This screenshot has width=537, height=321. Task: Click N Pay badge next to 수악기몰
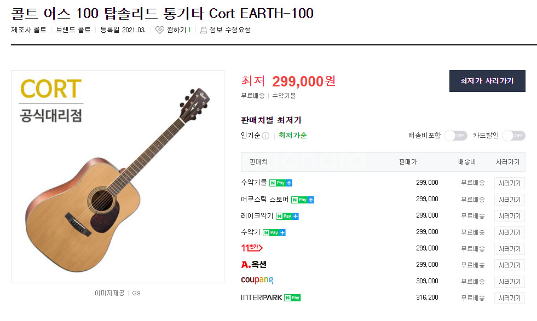click(281, 183)
